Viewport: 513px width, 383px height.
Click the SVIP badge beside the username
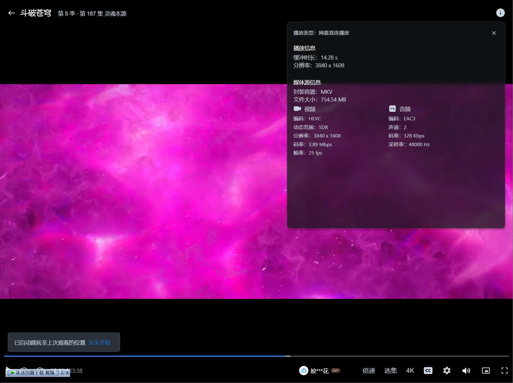pyautogui.click(x=336, y=371)
